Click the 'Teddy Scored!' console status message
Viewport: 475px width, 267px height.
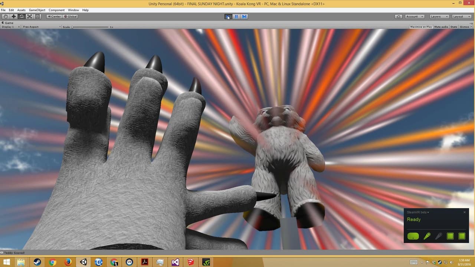tap(14, 253)
